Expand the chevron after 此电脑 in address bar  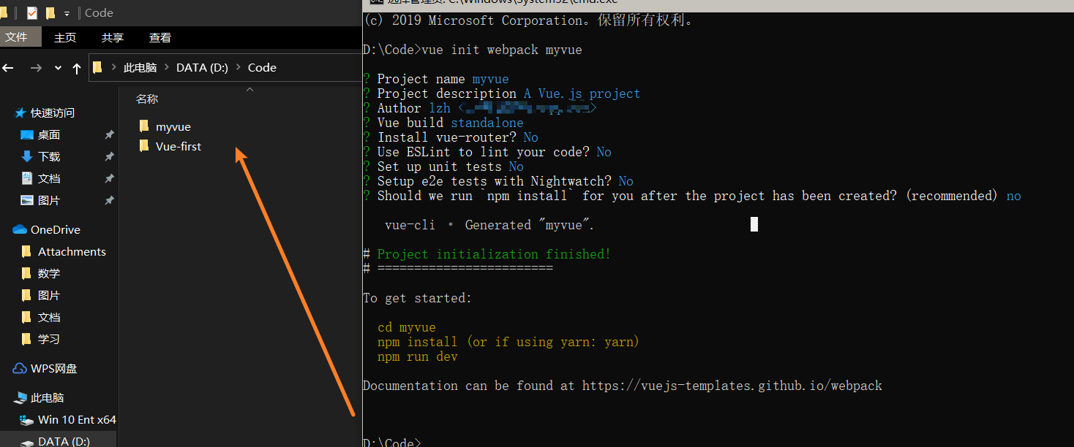coord(167,68)
